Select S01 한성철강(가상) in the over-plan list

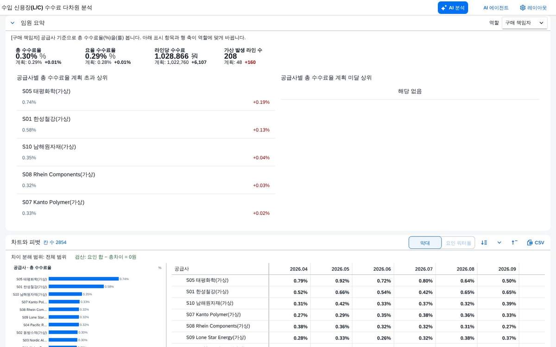[x=145, y=124]
